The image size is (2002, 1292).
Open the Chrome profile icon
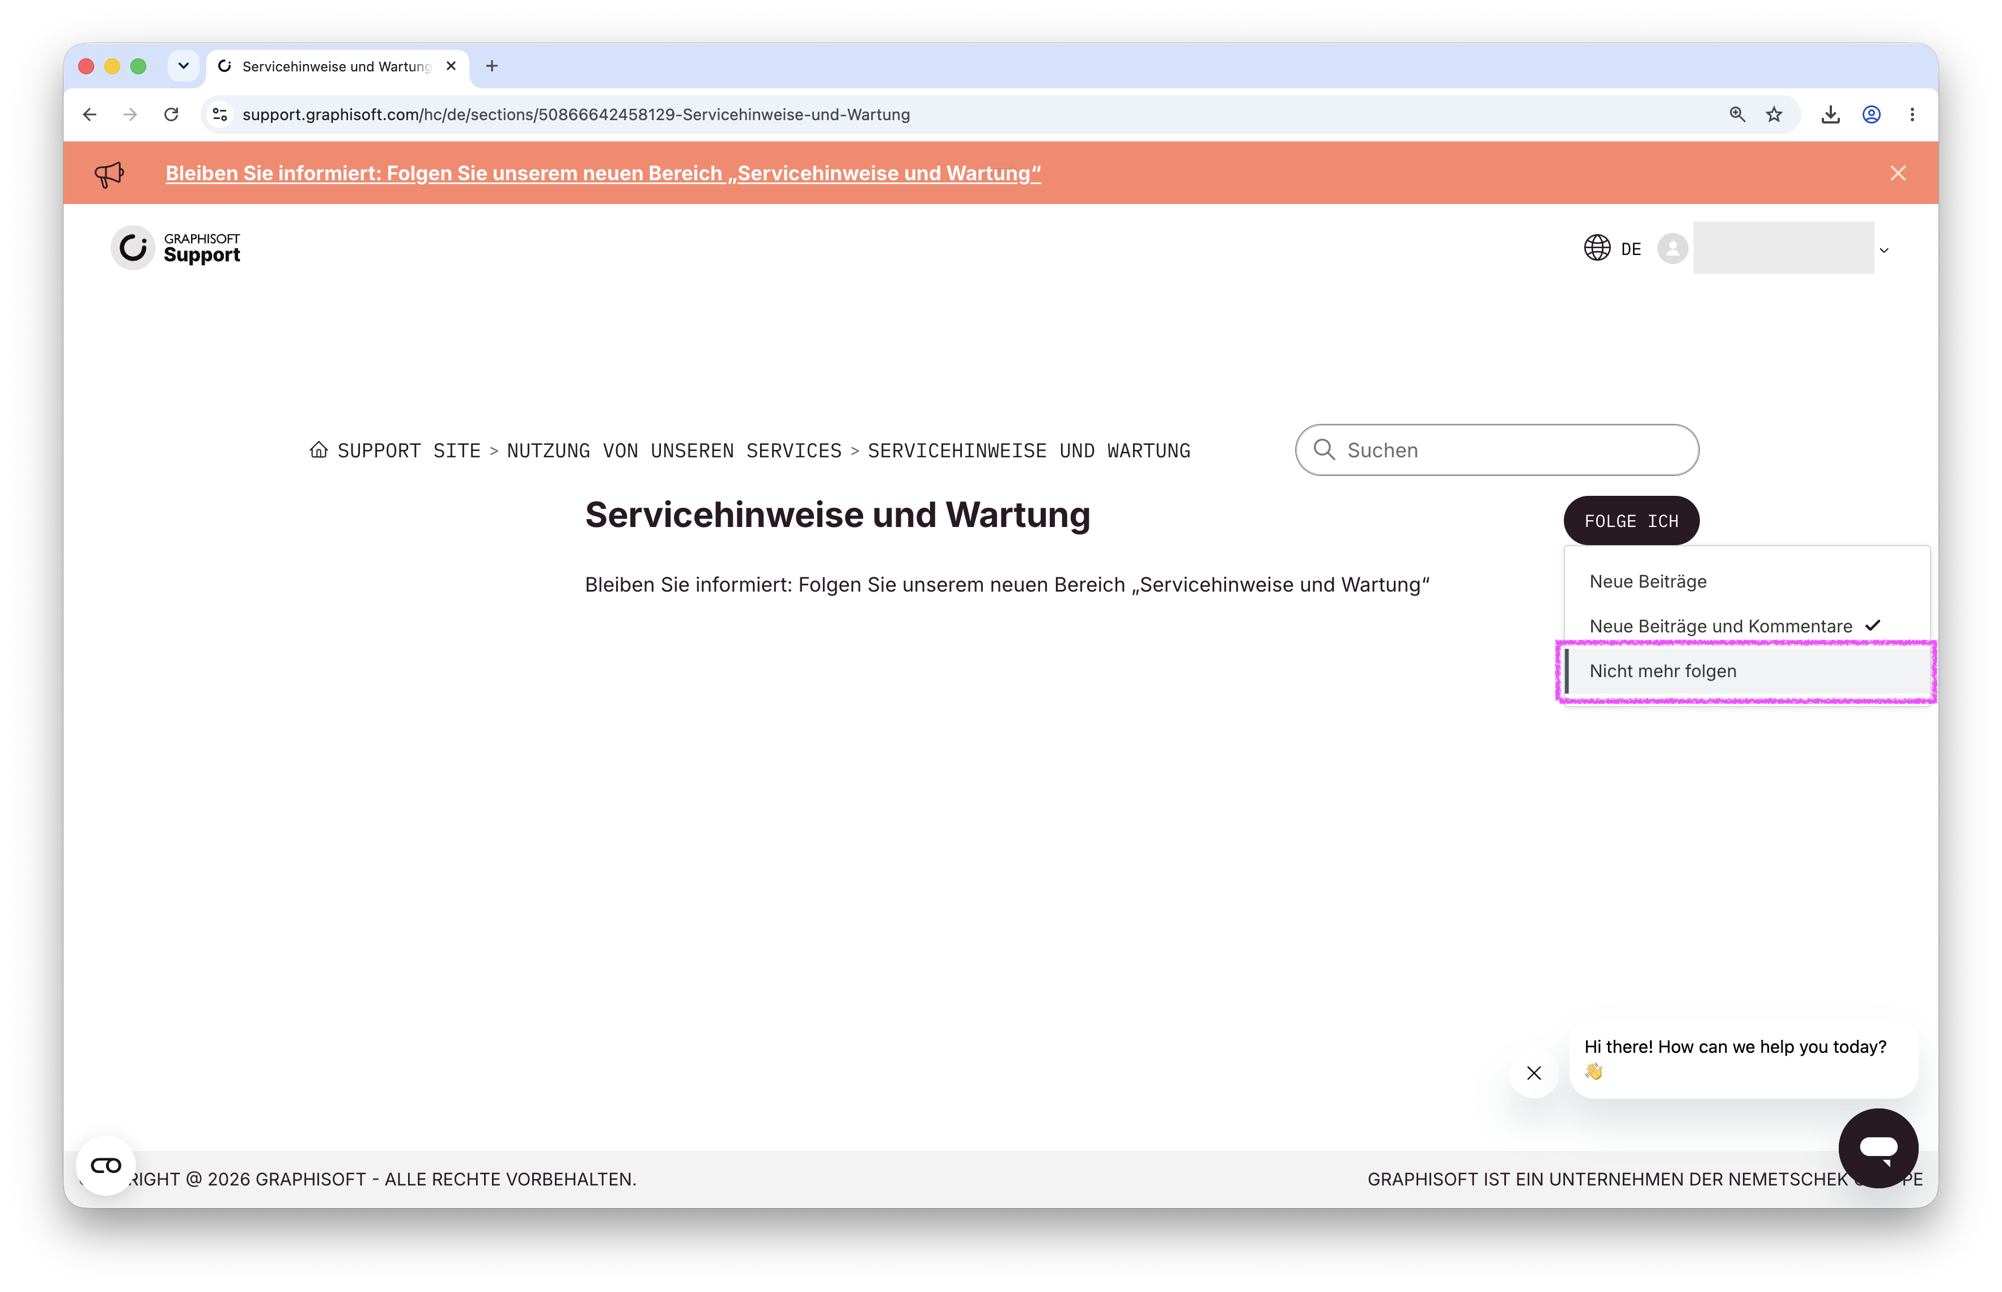coord(1872,114)
